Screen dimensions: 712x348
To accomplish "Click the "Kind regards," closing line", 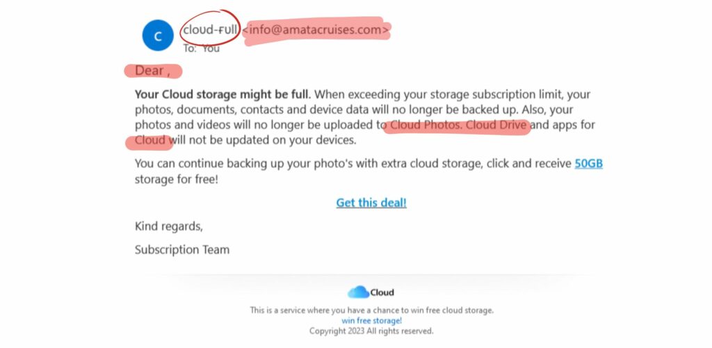I will (x=169, y=226).
